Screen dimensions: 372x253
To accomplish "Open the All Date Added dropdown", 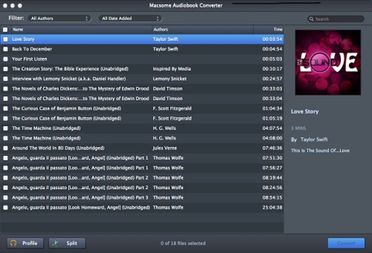I will tap(130, 19).
